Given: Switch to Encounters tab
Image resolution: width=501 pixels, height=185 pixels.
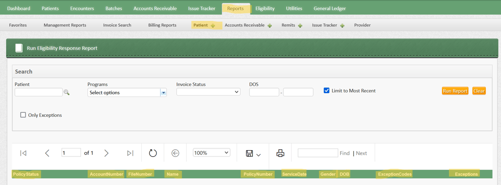Looking at the screenshot, I should pyautogui.click(x=82, y=8).
